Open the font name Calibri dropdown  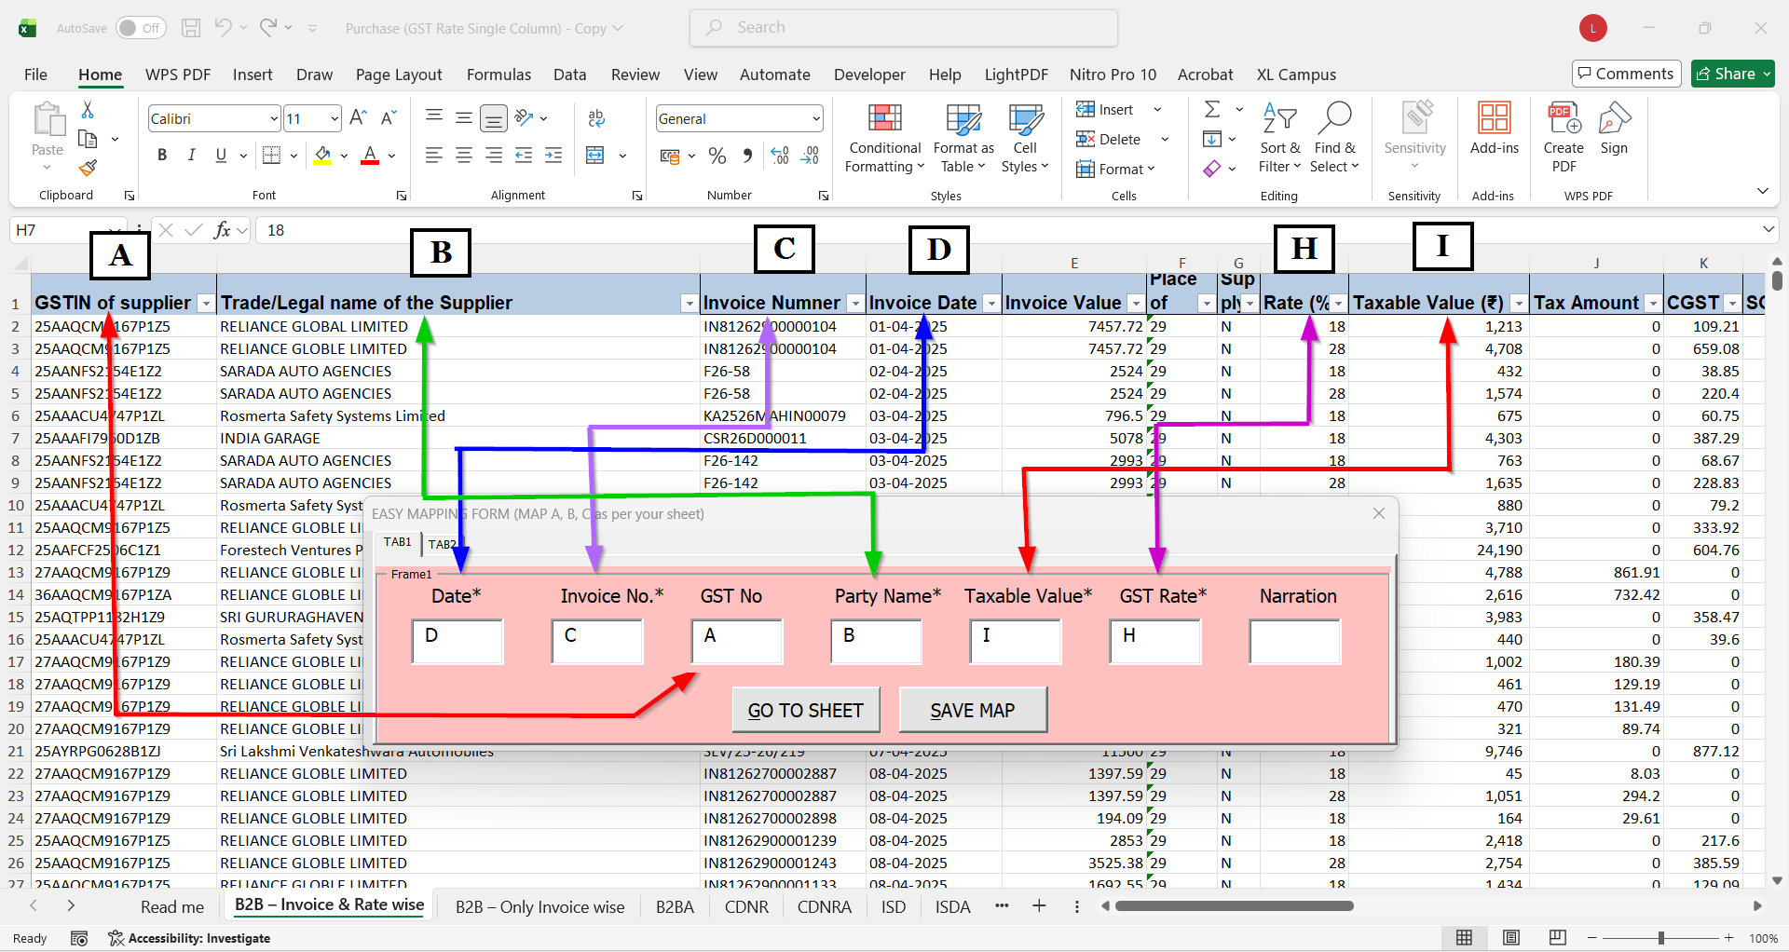tap(274, 118)
